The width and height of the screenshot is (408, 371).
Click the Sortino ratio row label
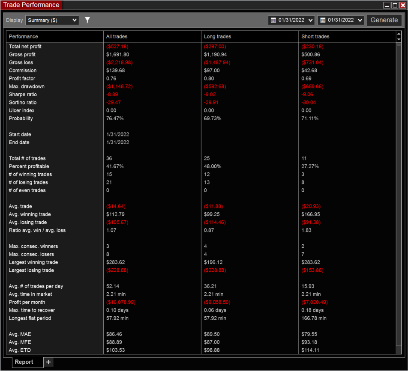pyautogui.click(x=23, y=102)
